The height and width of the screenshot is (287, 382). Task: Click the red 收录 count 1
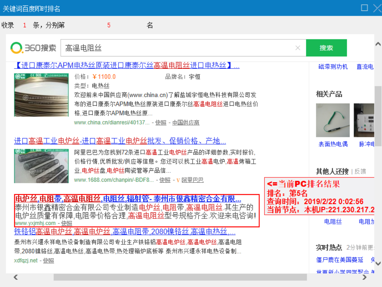25,25
